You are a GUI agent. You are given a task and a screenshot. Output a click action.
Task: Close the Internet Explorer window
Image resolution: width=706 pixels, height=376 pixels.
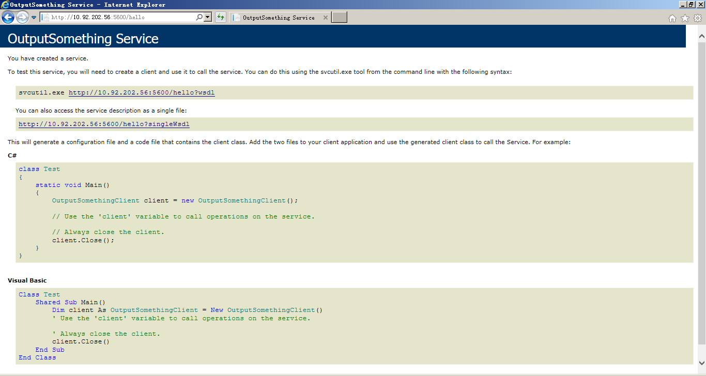click(700, 5)
